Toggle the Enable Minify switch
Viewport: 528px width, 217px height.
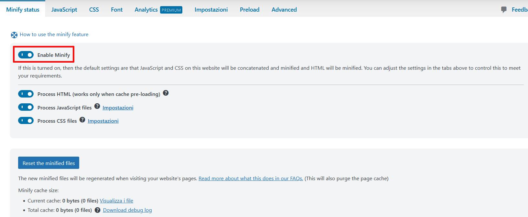click(26, 55)
